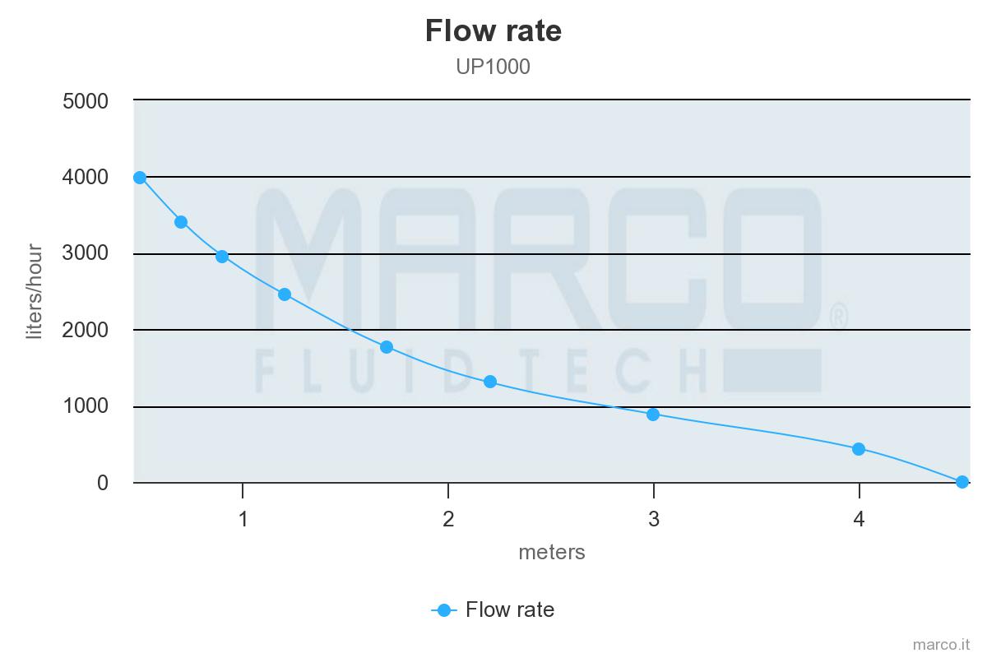The height and width of the screenshot is (658, 987).
Task: Click the data point at 4 meters
Action: pyautogui.click(x=859, y=449)
